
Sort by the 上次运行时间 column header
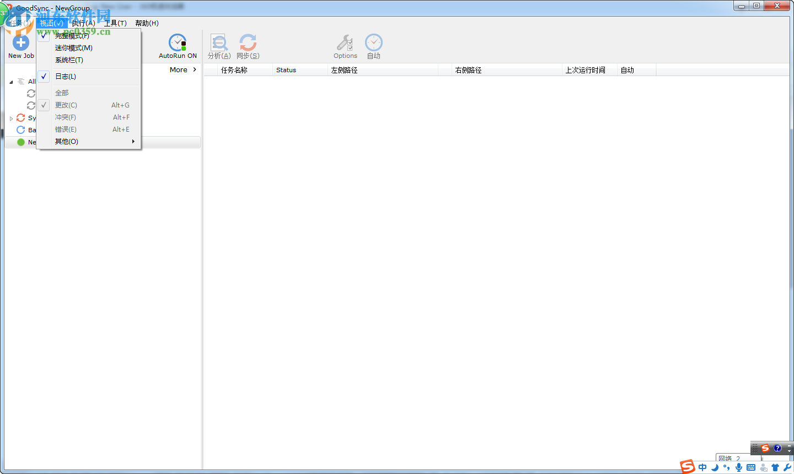[x=589, y=70]
